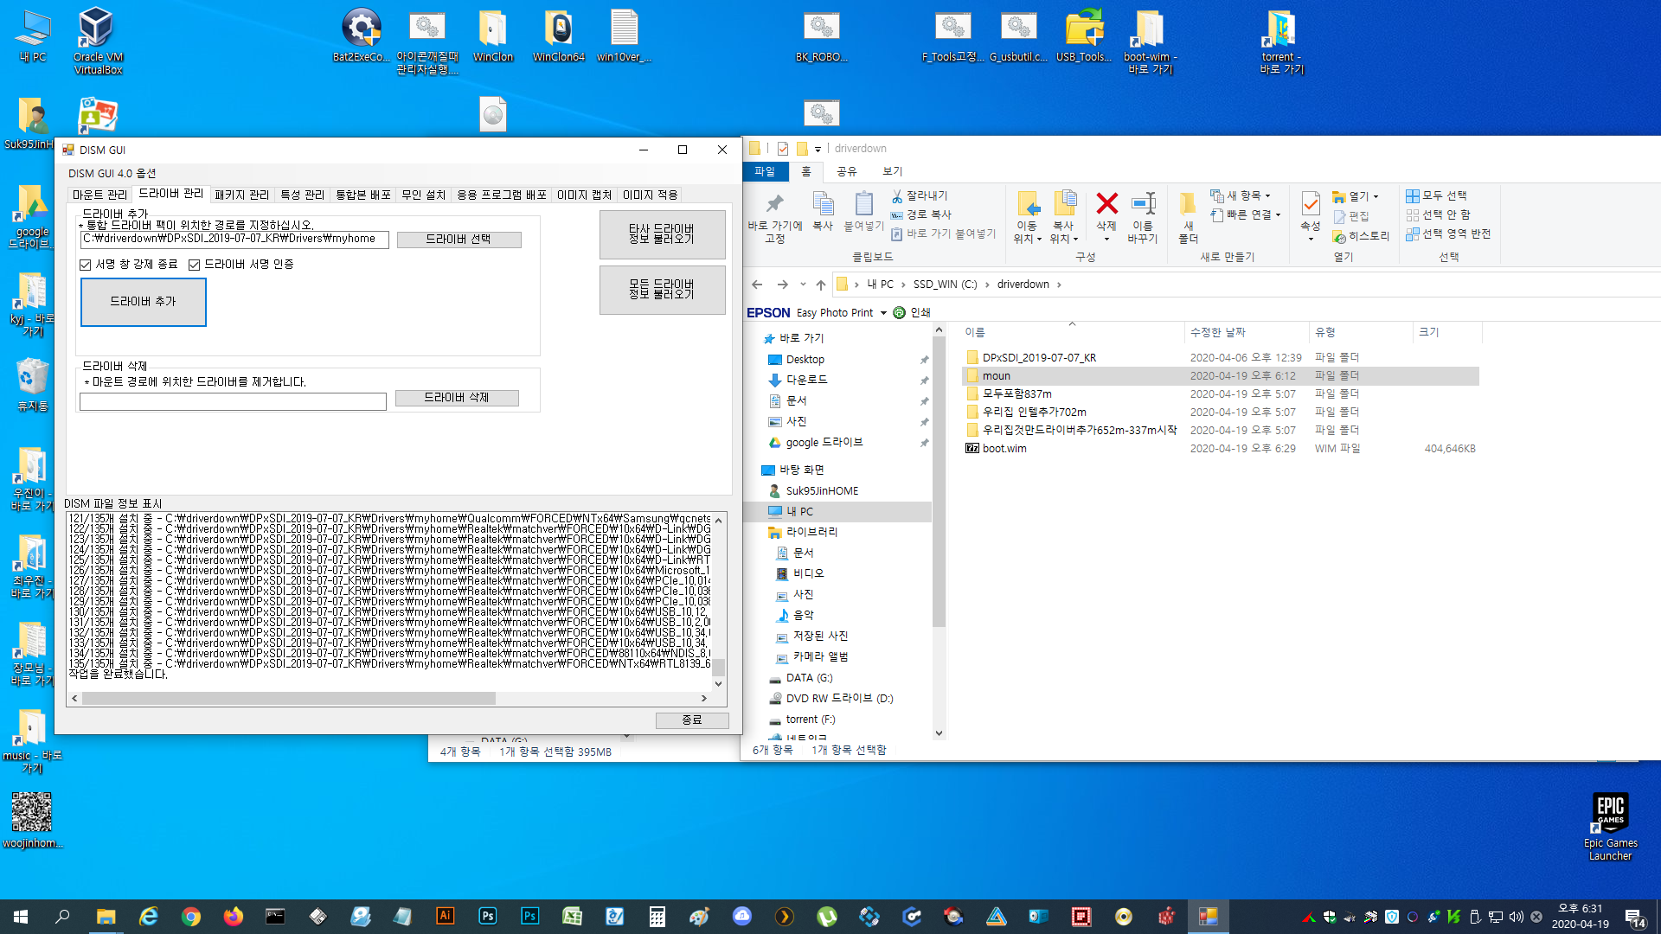
Task: Select the Recycle Bin (휴지통) desktop icon
Action: (x=33, y=385)
